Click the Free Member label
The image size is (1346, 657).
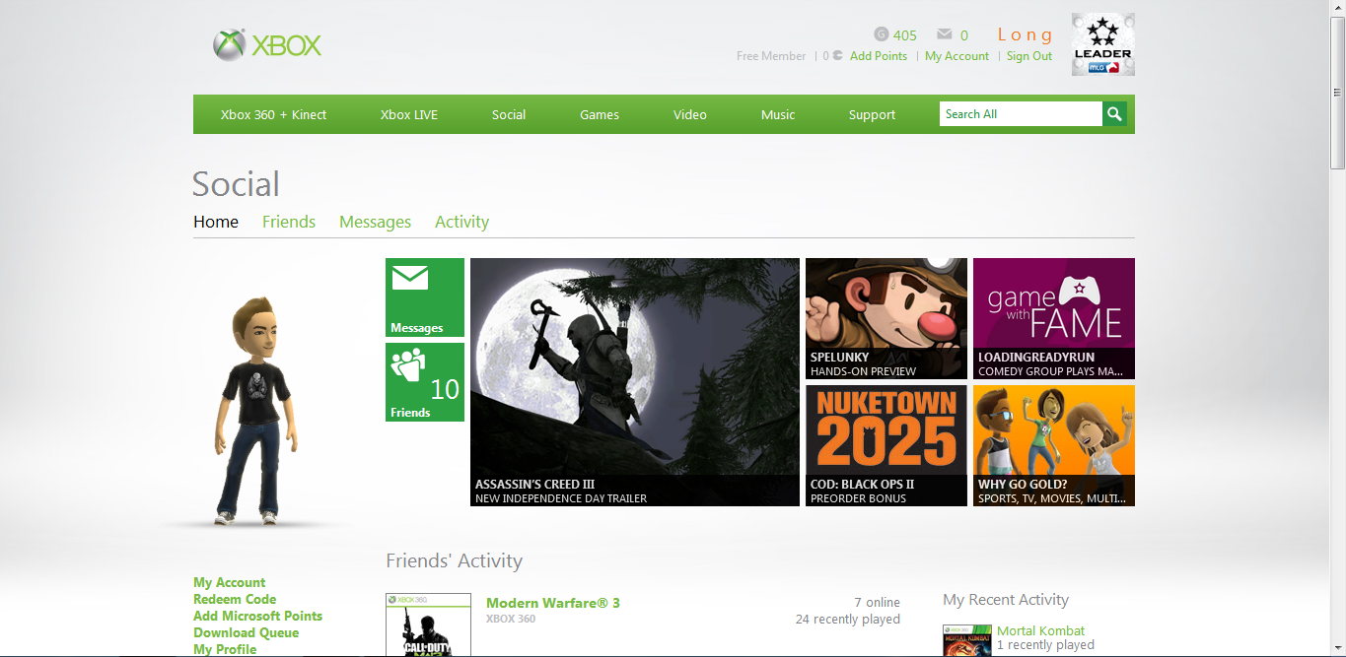pyautogui.click(x=771, y=56)
